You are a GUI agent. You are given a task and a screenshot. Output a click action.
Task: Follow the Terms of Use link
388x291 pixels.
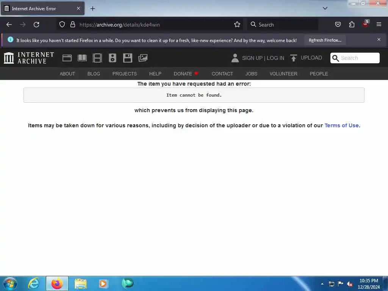pos(341,125)
